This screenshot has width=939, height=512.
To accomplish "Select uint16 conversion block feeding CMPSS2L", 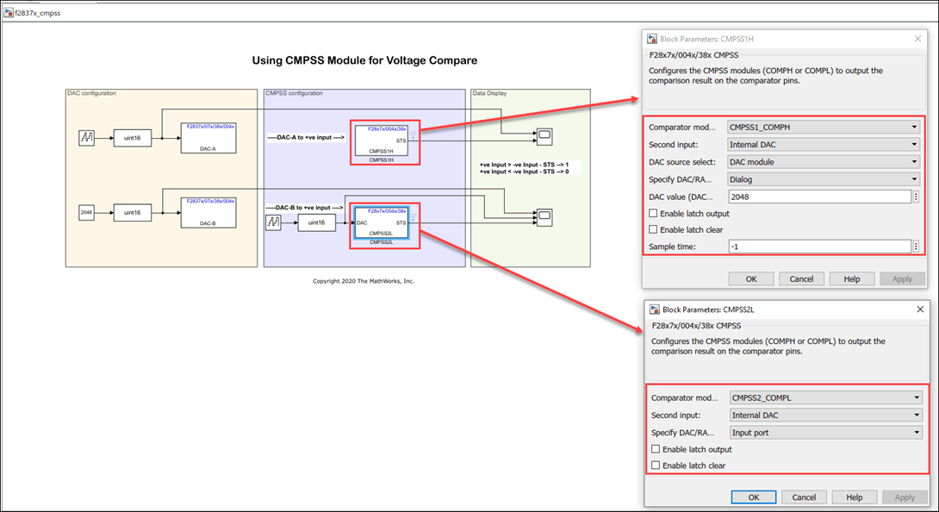I will tap(316, 222).
